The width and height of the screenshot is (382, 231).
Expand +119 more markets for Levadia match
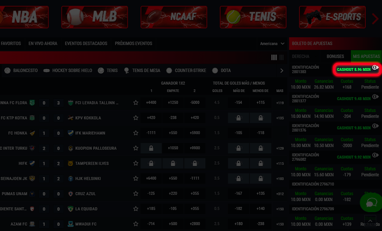280,103
